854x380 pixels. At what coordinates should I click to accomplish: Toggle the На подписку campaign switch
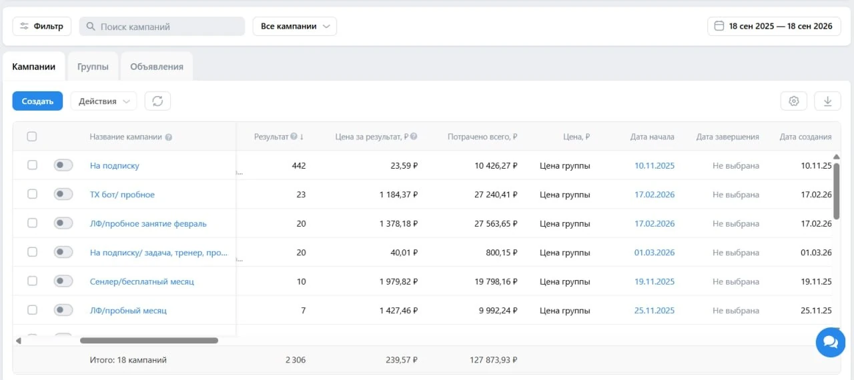click(x=63, y=165)
